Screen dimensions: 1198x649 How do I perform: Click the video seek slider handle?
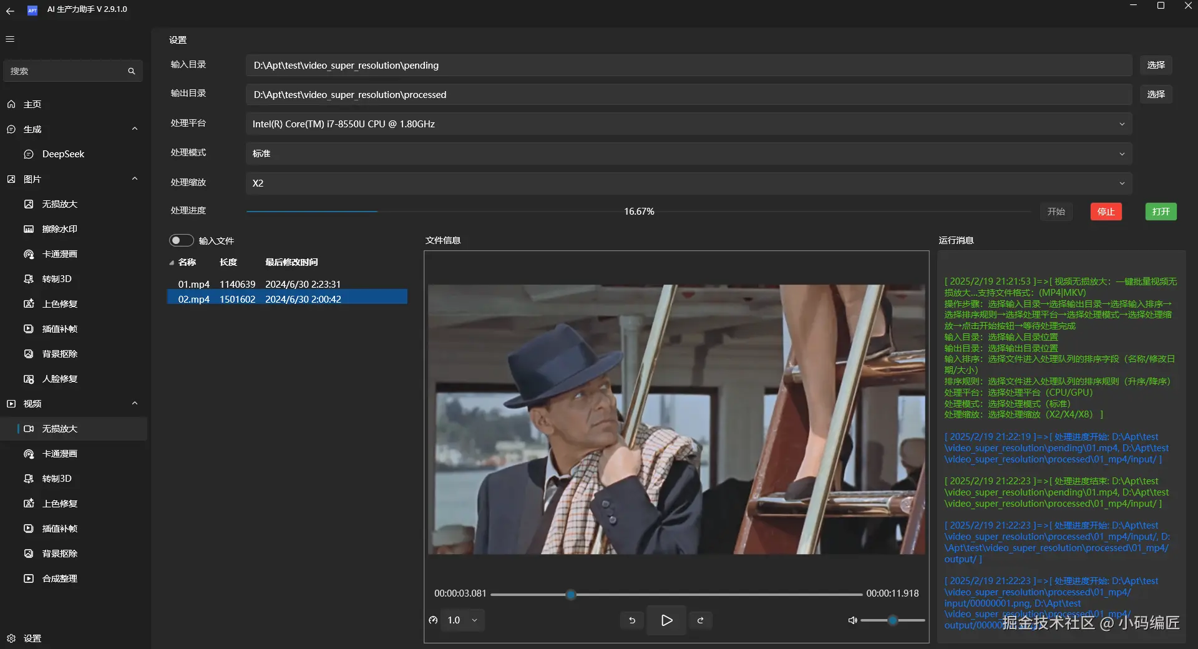click(571, 594)
